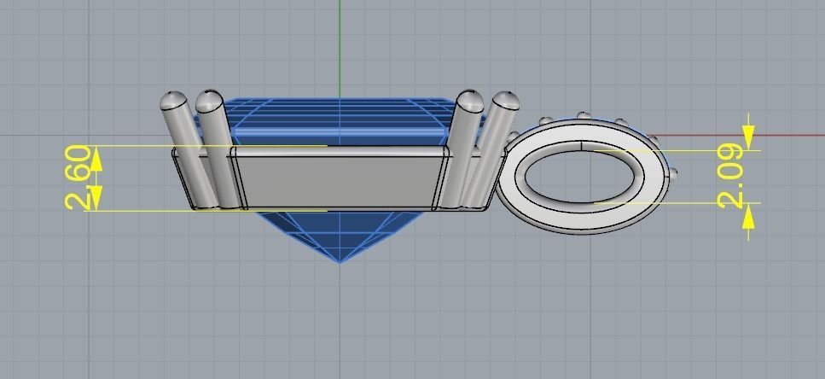Select the flat gray bezel band
The width and height of the screenshot is (825, 379).
[x=340, y=182]
